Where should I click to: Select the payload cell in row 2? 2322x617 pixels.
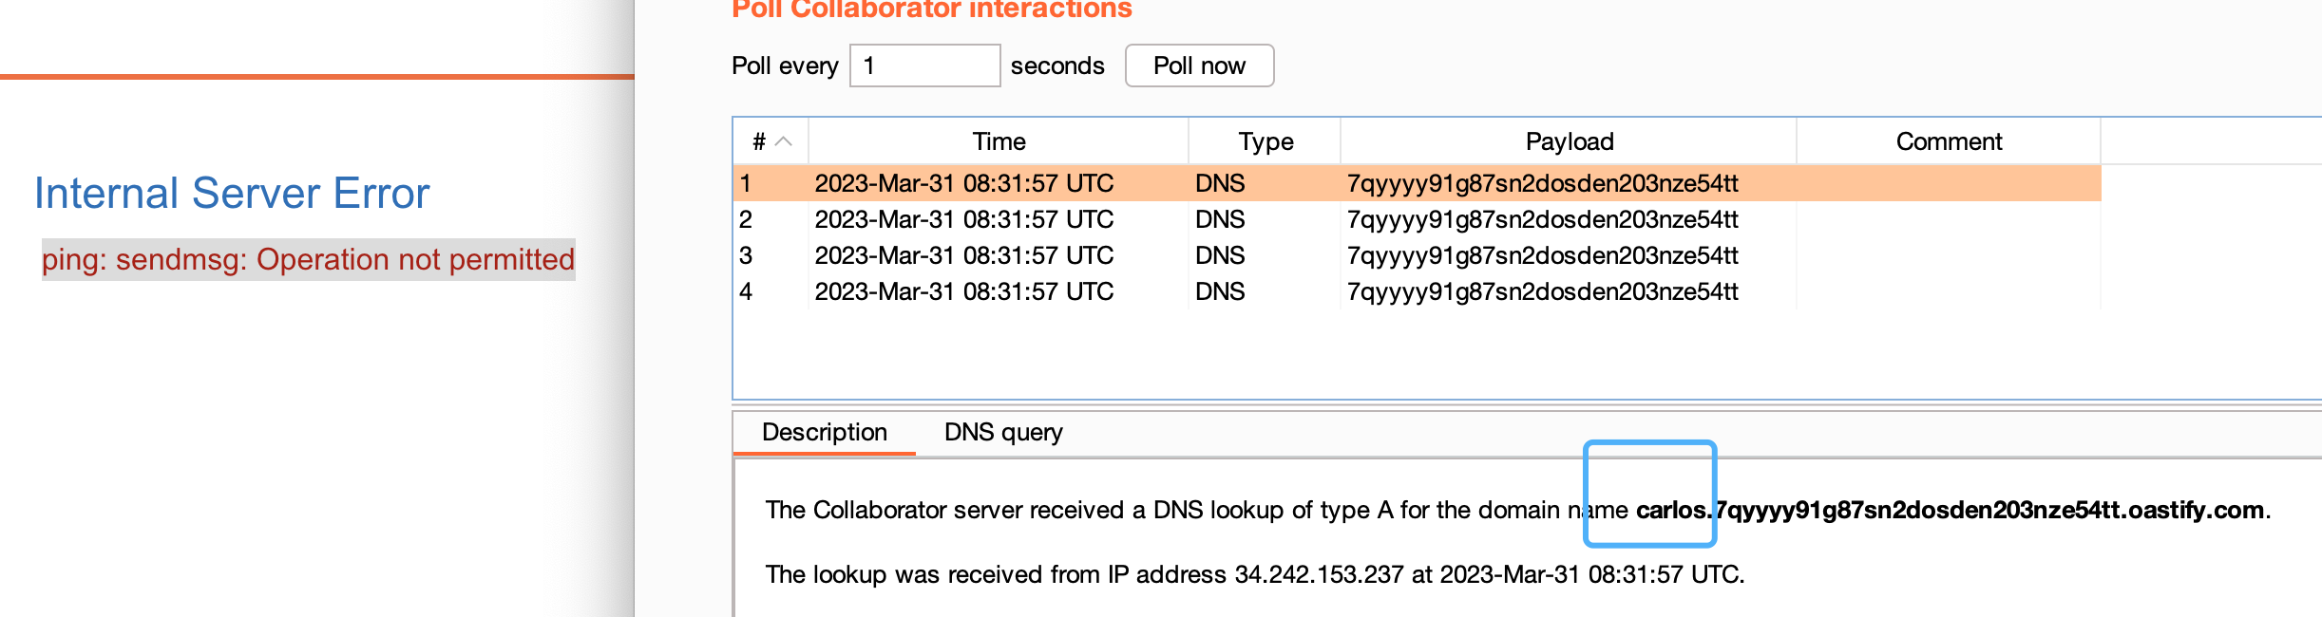tap(1542, 219)
